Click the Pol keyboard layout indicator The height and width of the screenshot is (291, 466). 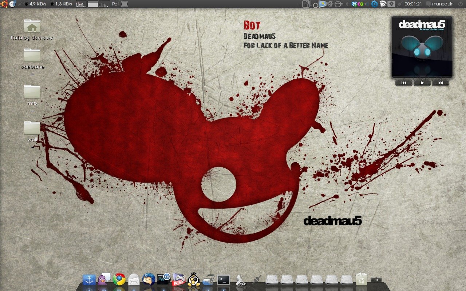coord(115,4)
